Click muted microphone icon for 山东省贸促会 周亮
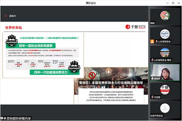This screenshot has width=182, height=121. [153, 60]
